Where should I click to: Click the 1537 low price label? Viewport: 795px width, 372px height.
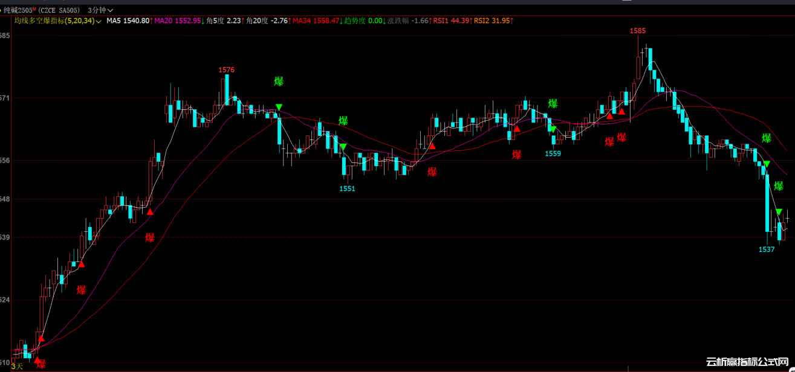(767, 249)
